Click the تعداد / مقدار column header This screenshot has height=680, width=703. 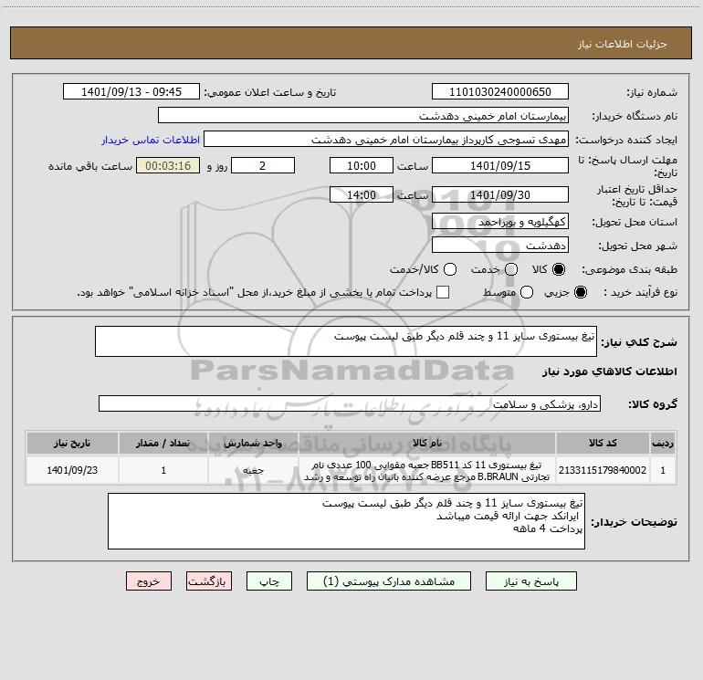(x=163, y=444)
